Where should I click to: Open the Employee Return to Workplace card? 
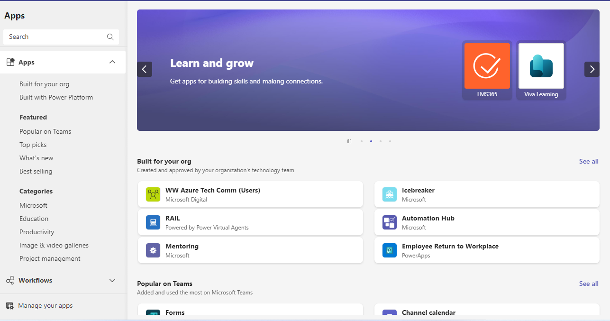487,250
